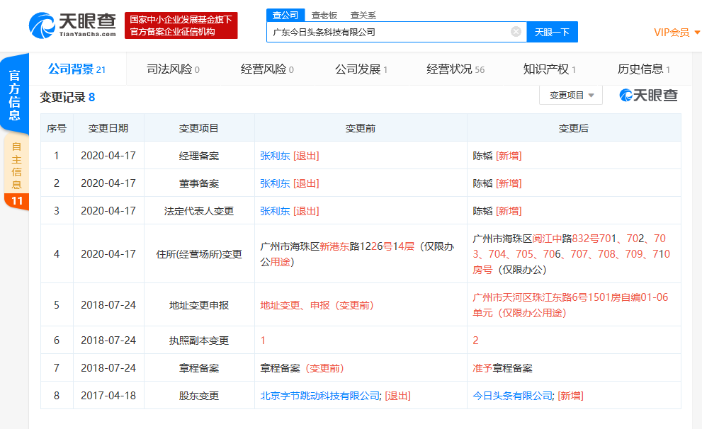Open 北京字节跳动科技有限公司 company link
The width and height of the screenshot is (702, 429).
coord(319,396)
